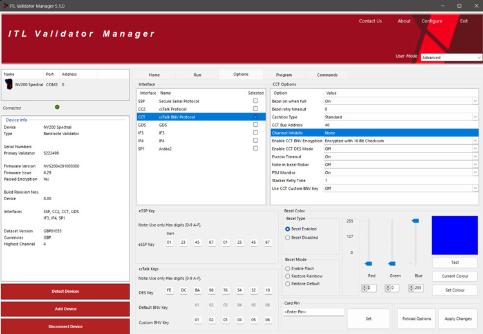Screen dimensions: 483x334
Task: Expand the Cashbox Type dropdown
Action: [x=475, y=117]
